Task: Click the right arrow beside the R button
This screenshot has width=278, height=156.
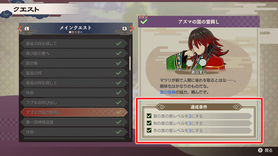Action: pos(131,29)
